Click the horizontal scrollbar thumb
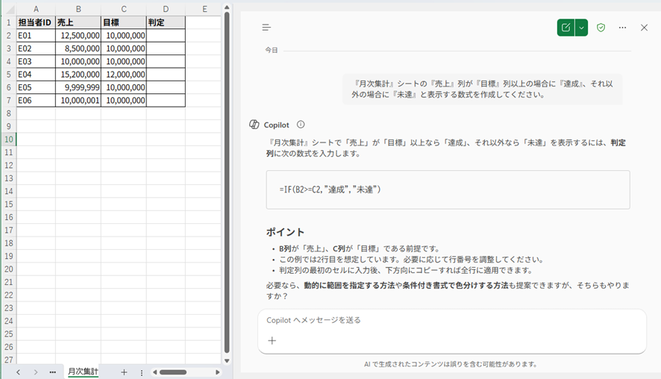Image resolution: width=661 pixels, height=379 pixels. tap(172, 372)
